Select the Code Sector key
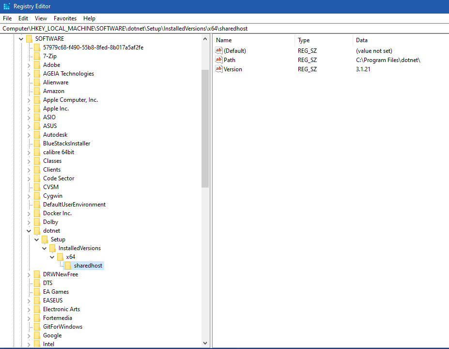 click(59, 178)
